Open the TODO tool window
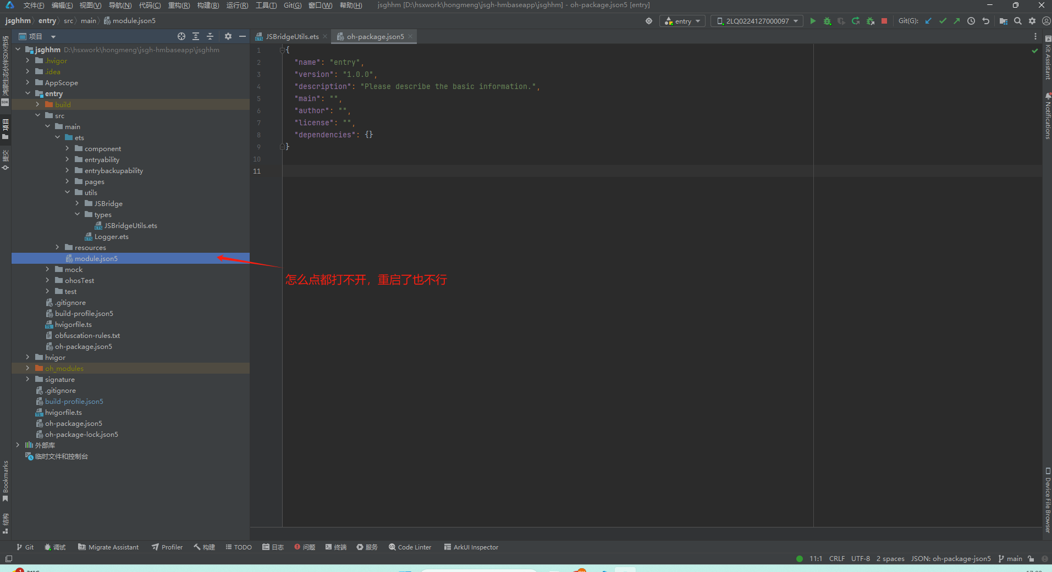The height and width of the screenshot is (572, 1052). point(239,547)
